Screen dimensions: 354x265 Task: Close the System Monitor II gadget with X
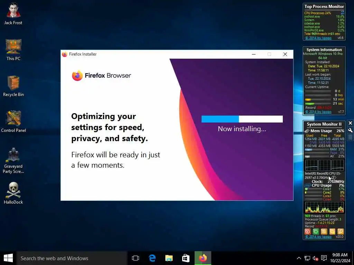tap(350, 123)
